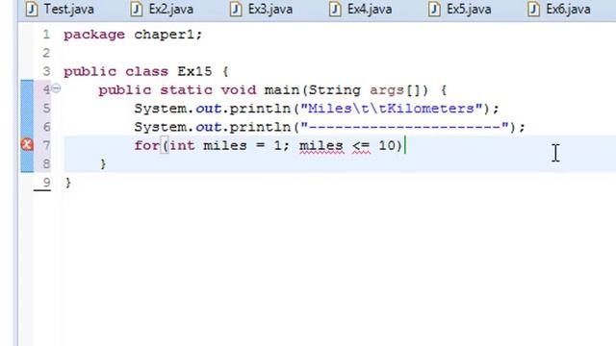
Task: Click the 'out' field on line 5
Action: point(209,109)
